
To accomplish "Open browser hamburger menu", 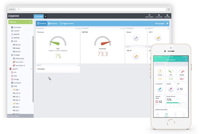I will [169, 9].
